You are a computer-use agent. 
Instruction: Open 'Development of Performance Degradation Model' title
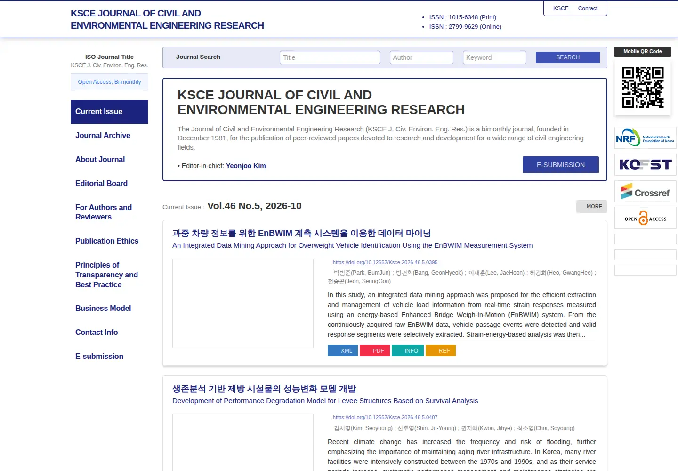(325, 401)
